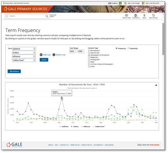Open the ABOUT footer link
The width and height of the screenshot is (168, 153).
coord(51,145)
